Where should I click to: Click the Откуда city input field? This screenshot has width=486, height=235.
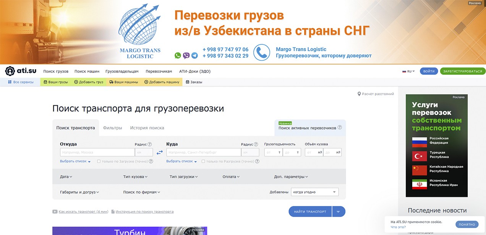(x=97, y=153)
